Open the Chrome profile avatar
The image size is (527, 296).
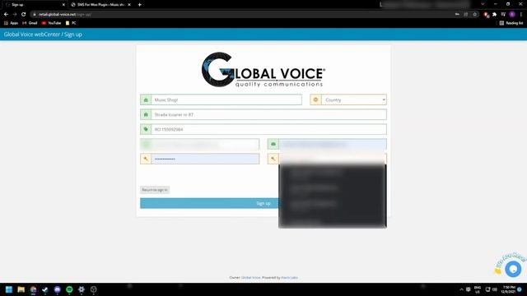point(512,15)
